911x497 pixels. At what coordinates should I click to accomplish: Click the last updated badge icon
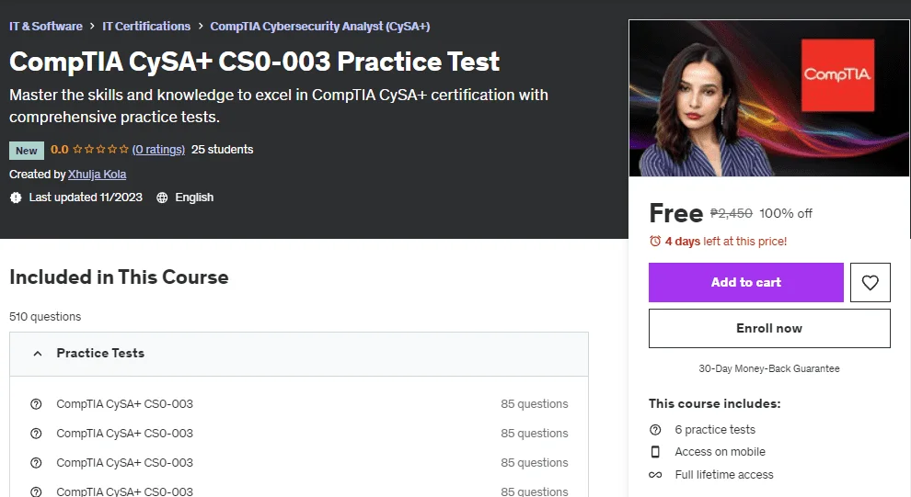coord(16,198)
